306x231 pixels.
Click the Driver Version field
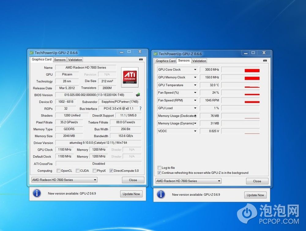coord(98,143)
